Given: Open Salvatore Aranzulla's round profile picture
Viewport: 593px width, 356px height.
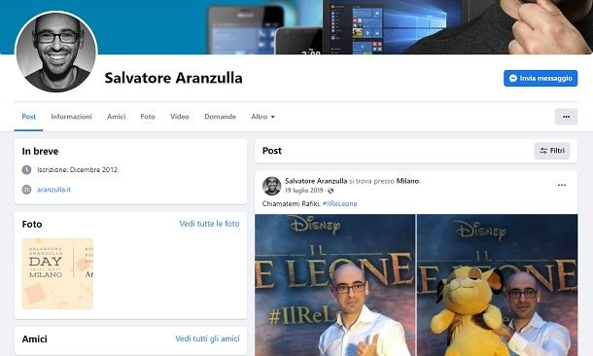Looking at the screenshot, I should [56, 52].
